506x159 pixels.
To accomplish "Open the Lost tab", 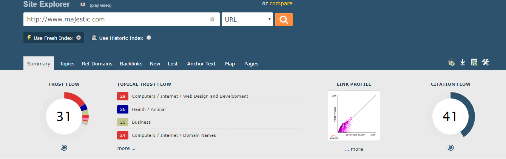I will (173, 64).
